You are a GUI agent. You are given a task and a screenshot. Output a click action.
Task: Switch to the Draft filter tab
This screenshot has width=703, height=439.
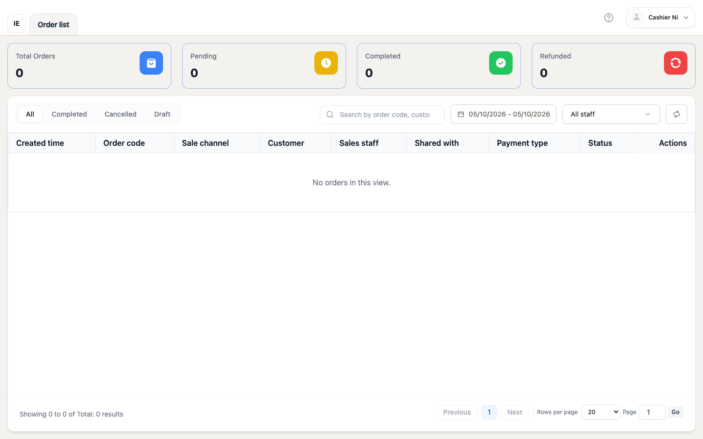pos(162,114)
